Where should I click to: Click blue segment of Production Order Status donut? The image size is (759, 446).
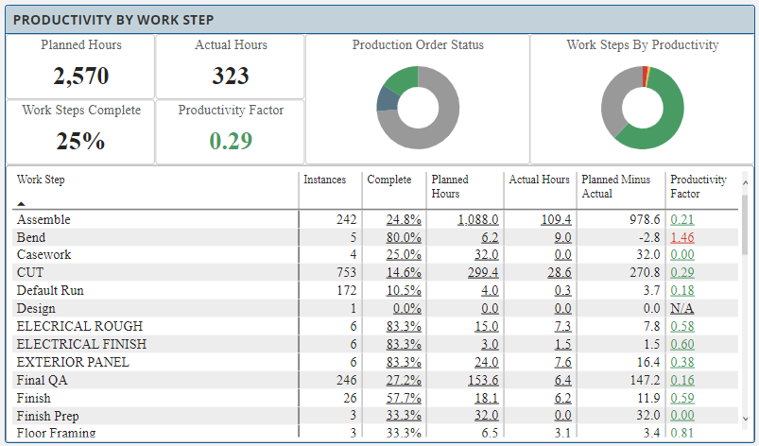386,98
